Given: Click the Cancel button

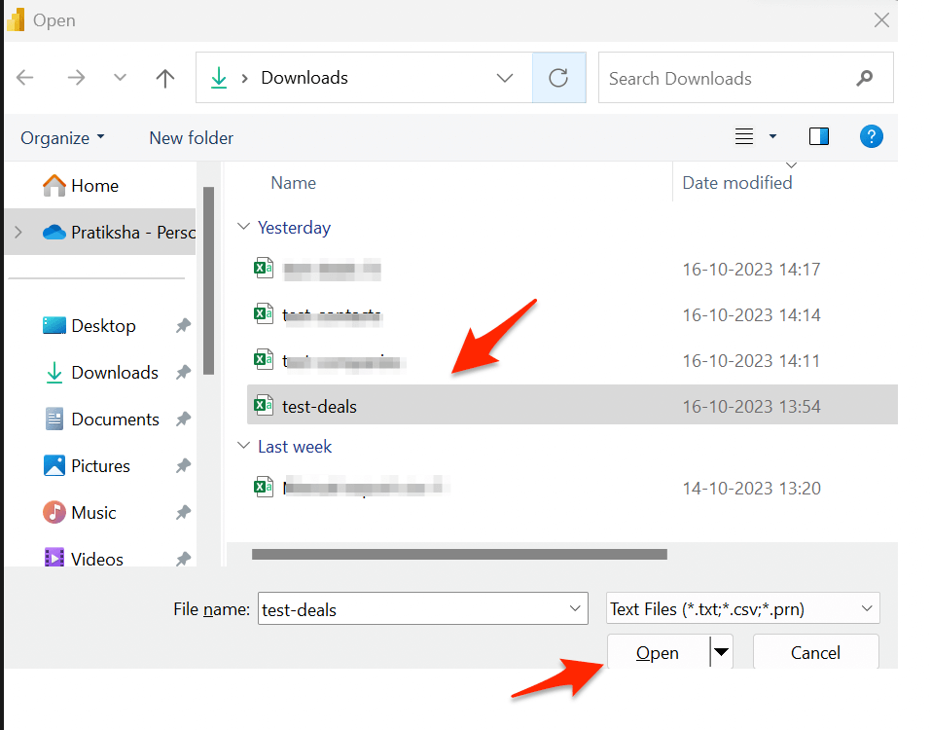Looking at the screenshot, I should (x=816, y=652).
